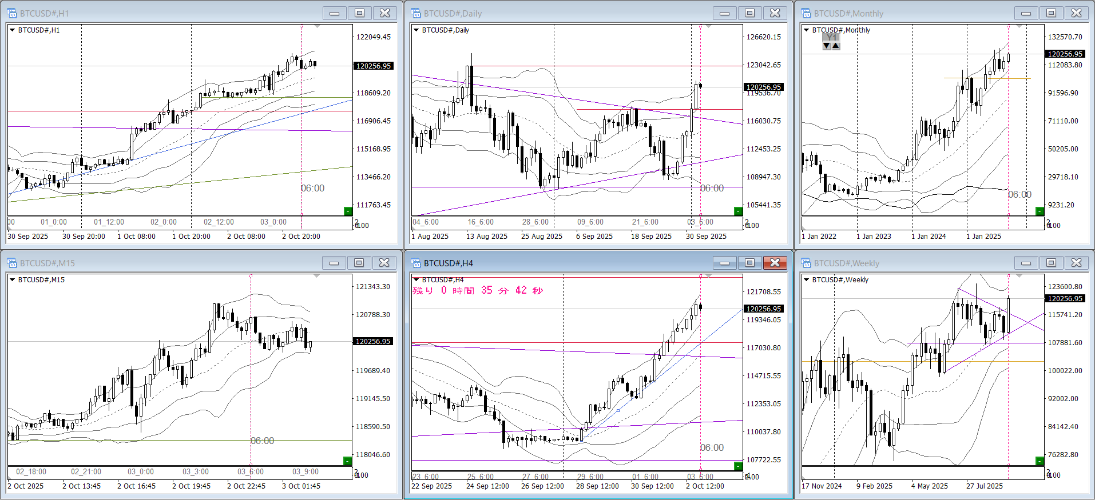Click the green minus square in M15 chart
The height and width of the screenshot is (500, 1095).
tap(347, 461)
